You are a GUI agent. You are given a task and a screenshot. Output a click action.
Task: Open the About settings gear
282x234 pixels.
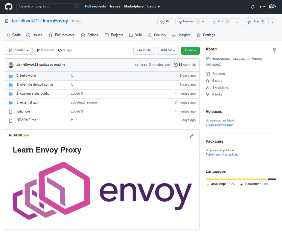point(275,50)
